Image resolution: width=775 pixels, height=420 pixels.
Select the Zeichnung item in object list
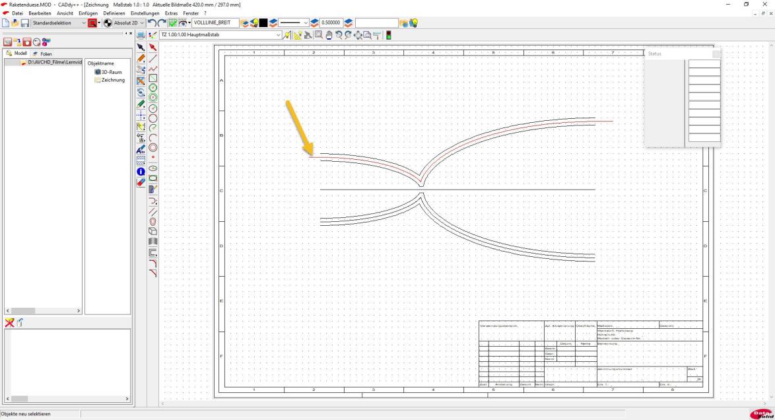112,80
